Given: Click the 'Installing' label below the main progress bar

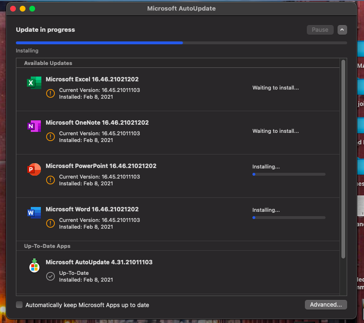Looking at the screenshot, I should click(27, 51).
